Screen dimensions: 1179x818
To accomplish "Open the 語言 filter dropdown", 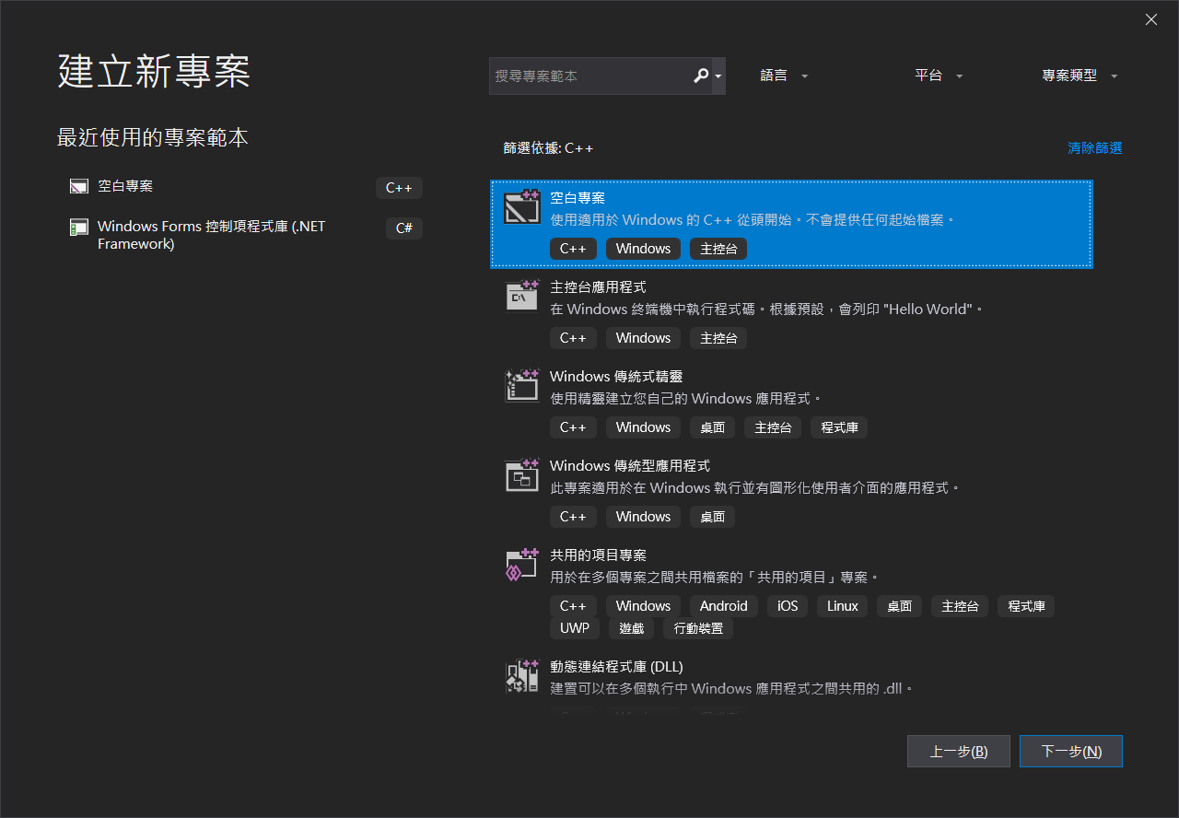I will coord(784,76).
